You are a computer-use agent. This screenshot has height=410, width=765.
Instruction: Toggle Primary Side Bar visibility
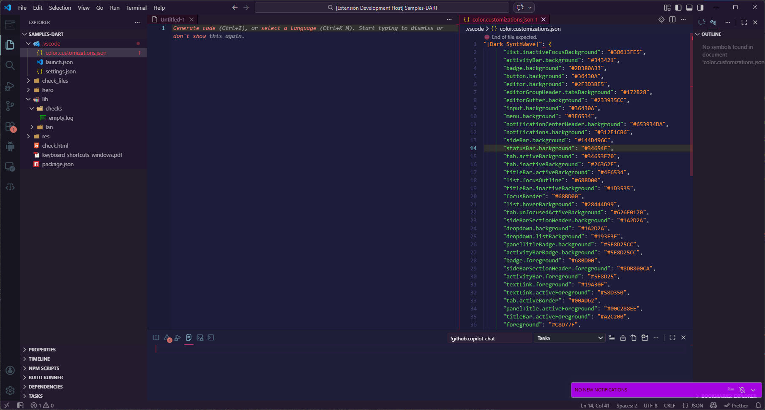click(678, 8)
